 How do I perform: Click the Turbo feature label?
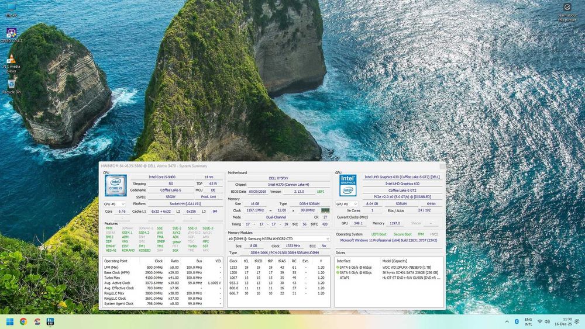click(192, 246)
